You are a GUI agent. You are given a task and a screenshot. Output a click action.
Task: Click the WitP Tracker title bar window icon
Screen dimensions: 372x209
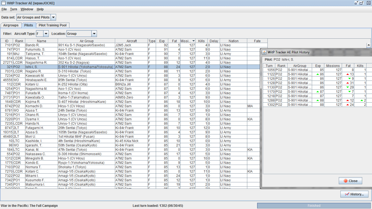pyautogui.click(x=4, y=3)
